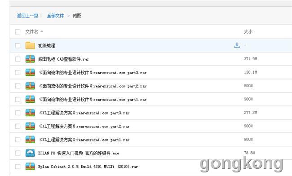Check the box for 威图电柜 CAD查看软件.rar
The image size is (292, 176).
pos(18,59)
